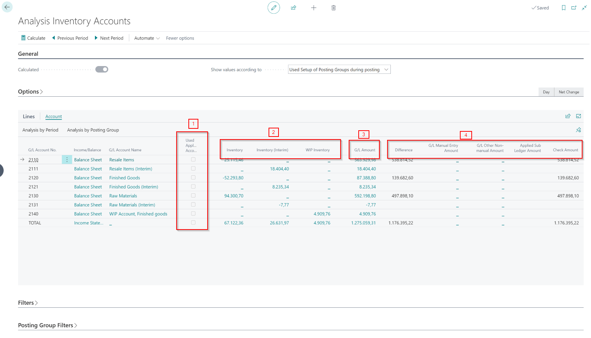Click Inventory value -52.293,80
This screenshot has height=338, width=591.
tap(233, 178)
